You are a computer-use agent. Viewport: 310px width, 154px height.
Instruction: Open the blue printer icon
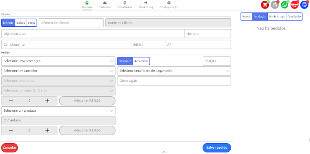[x=304, y=5]
